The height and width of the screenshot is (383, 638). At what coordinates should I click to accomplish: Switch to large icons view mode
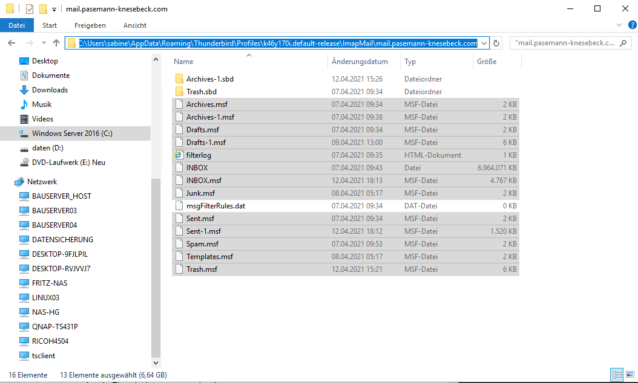629,375
